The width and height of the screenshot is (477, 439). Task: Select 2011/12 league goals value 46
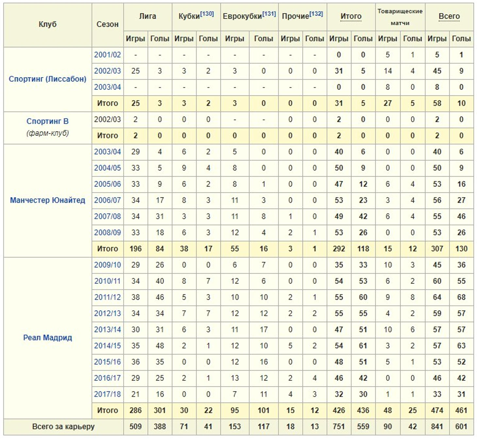(x=160, y=297)
